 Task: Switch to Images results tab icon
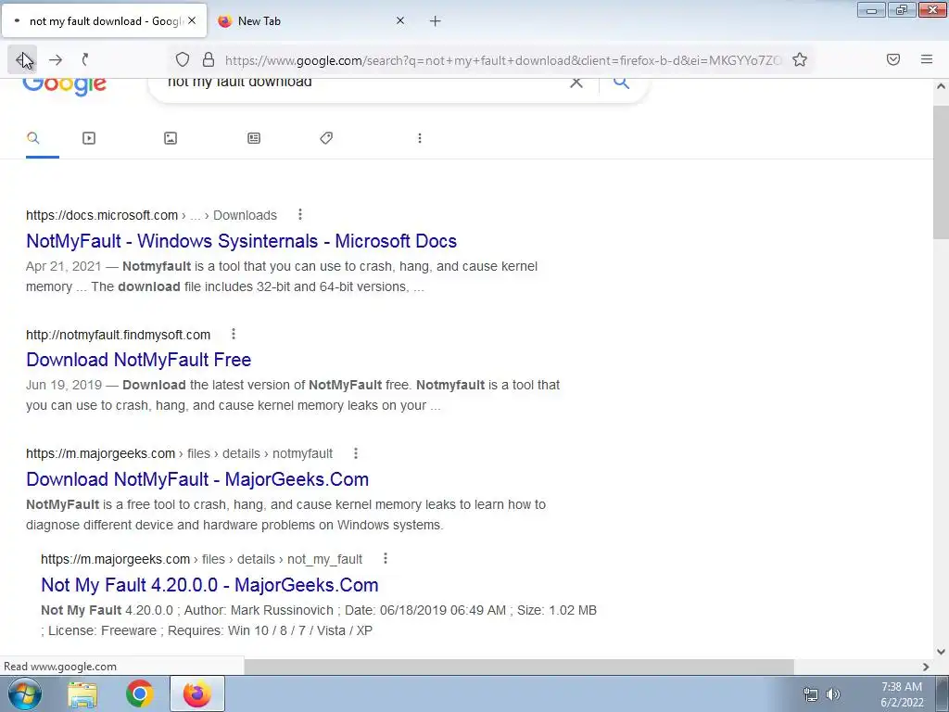pos(171,138)
